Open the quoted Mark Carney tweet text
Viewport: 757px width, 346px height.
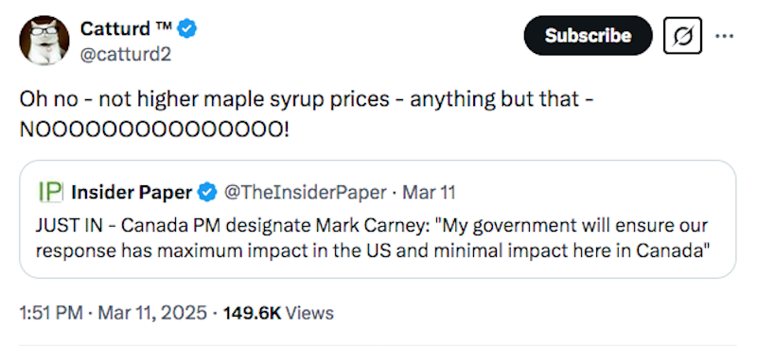(372, 238)
